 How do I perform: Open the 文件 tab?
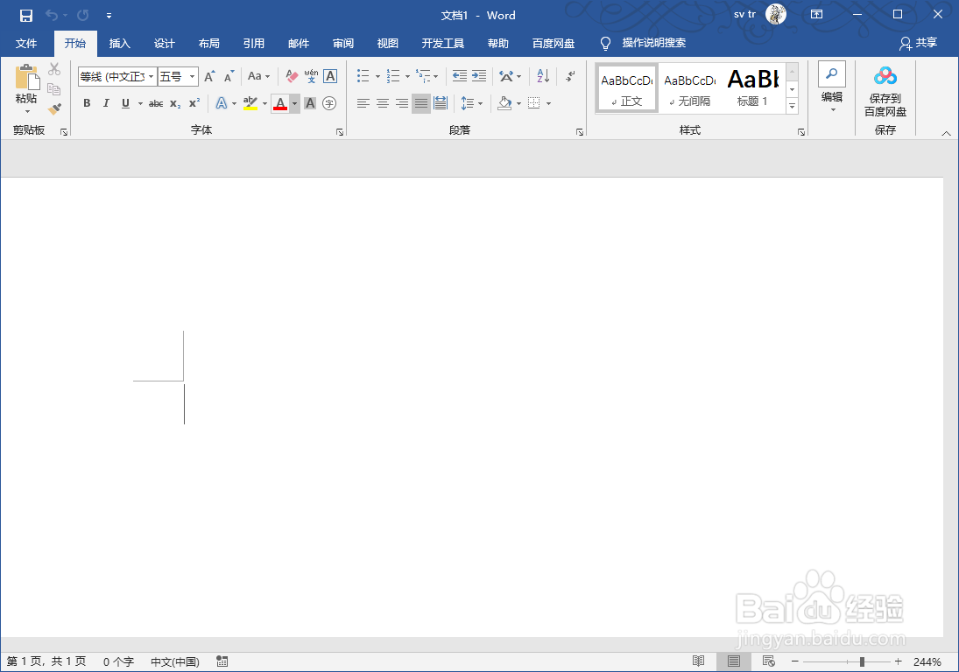(26, 44)
